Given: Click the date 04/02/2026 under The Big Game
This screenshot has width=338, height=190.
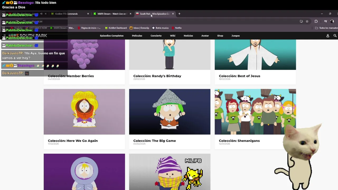Looking at the screenshot, I should (x=139, y=144).
